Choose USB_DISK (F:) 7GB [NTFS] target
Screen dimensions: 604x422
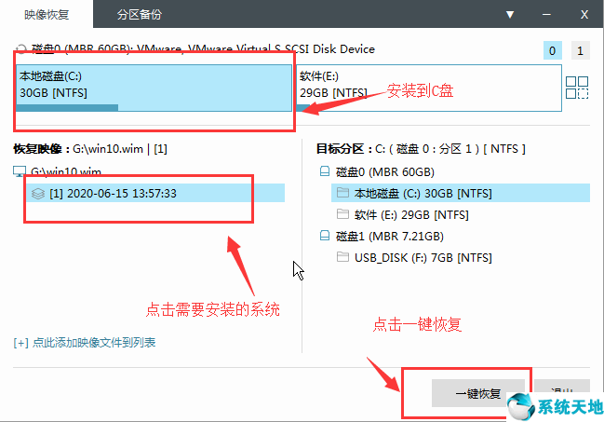[x=423, y=258]
